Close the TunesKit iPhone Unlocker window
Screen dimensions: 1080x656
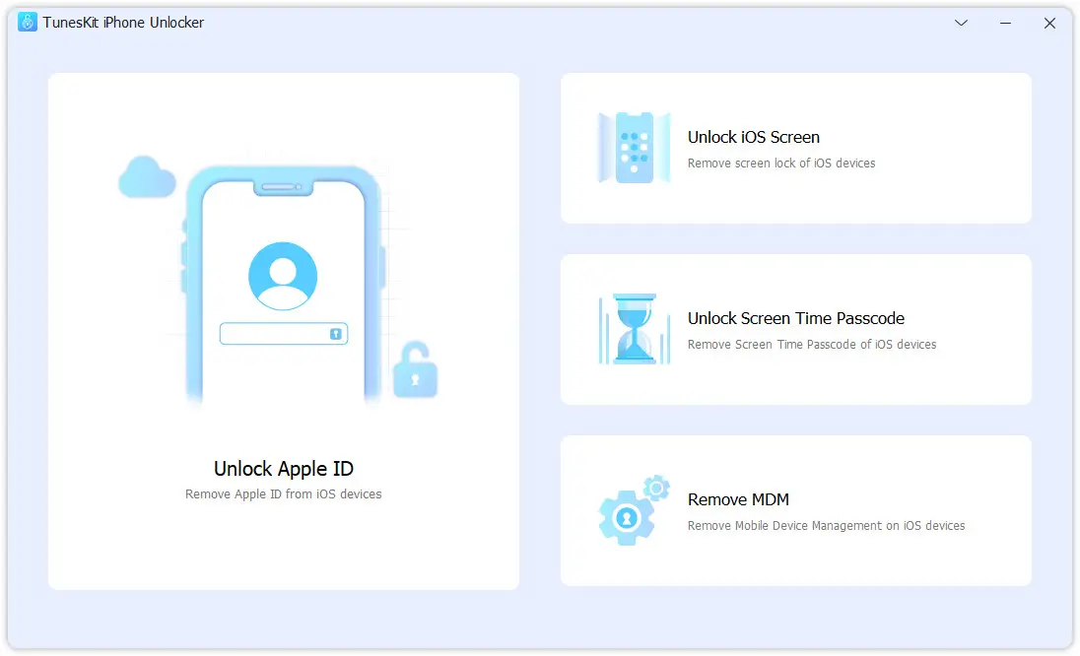1049,23
